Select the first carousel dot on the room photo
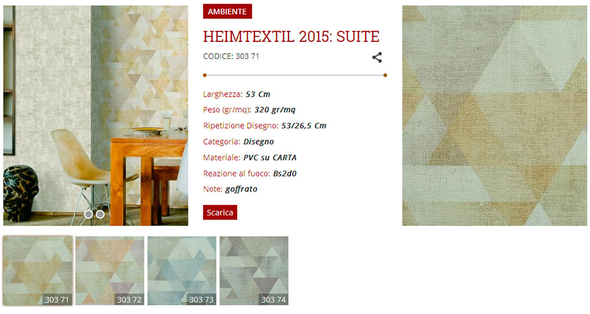This screenshot has width=590, height=314. [88, 214]
